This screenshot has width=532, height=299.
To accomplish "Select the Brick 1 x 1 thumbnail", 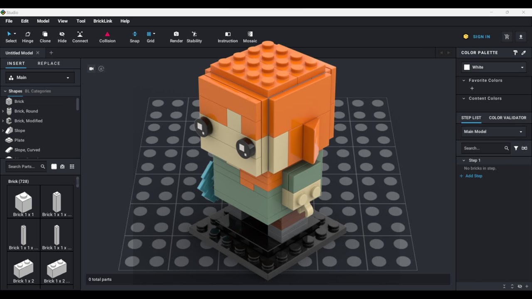I will [24, 202].
